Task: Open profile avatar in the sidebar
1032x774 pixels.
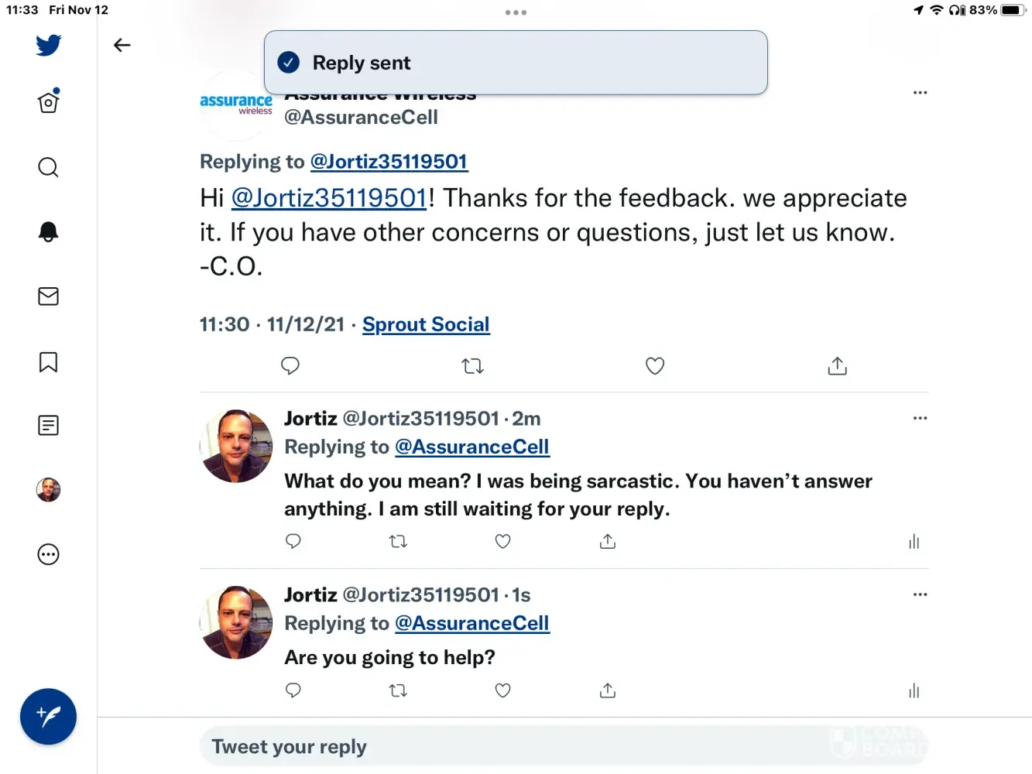Action: (x=48, y=490)
